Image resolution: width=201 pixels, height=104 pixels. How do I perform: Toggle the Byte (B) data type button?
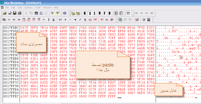click(x=85, y=13)
